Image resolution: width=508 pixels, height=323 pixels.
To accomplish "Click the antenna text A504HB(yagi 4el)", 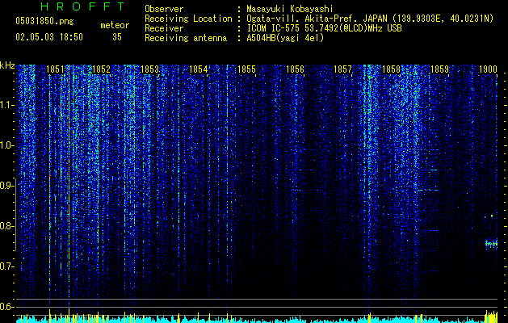I will click(x=285, y=38).
